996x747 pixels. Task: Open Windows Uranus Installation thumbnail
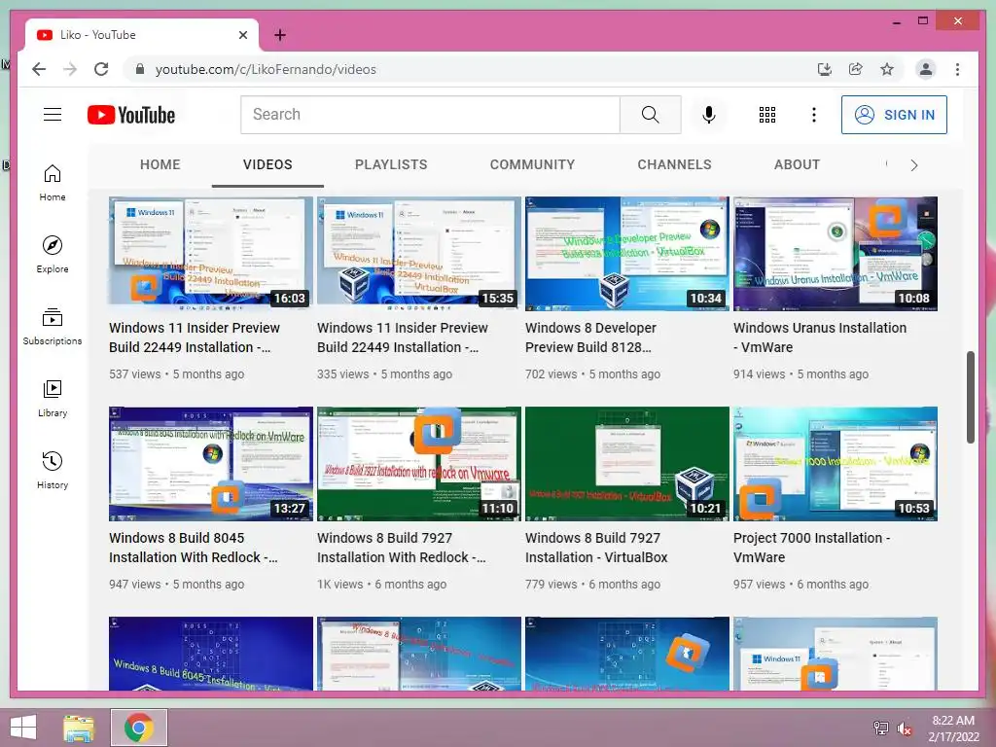[x=836, y=254]
